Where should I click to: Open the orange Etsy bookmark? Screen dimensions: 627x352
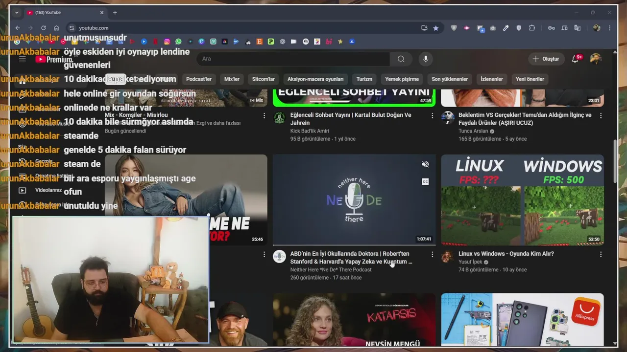(260, 42)
